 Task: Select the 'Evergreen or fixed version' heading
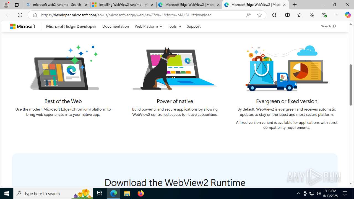[x=287, y=101]
